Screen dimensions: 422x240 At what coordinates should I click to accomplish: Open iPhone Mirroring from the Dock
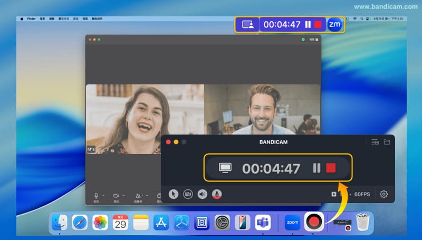243,223
